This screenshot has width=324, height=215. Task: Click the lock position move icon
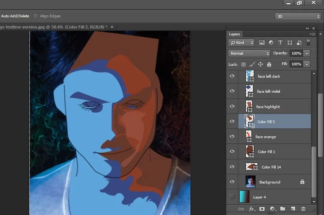tap(260, 64)
